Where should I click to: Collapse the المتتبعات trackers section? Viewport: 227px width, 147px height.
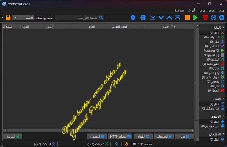pos(223,134)
